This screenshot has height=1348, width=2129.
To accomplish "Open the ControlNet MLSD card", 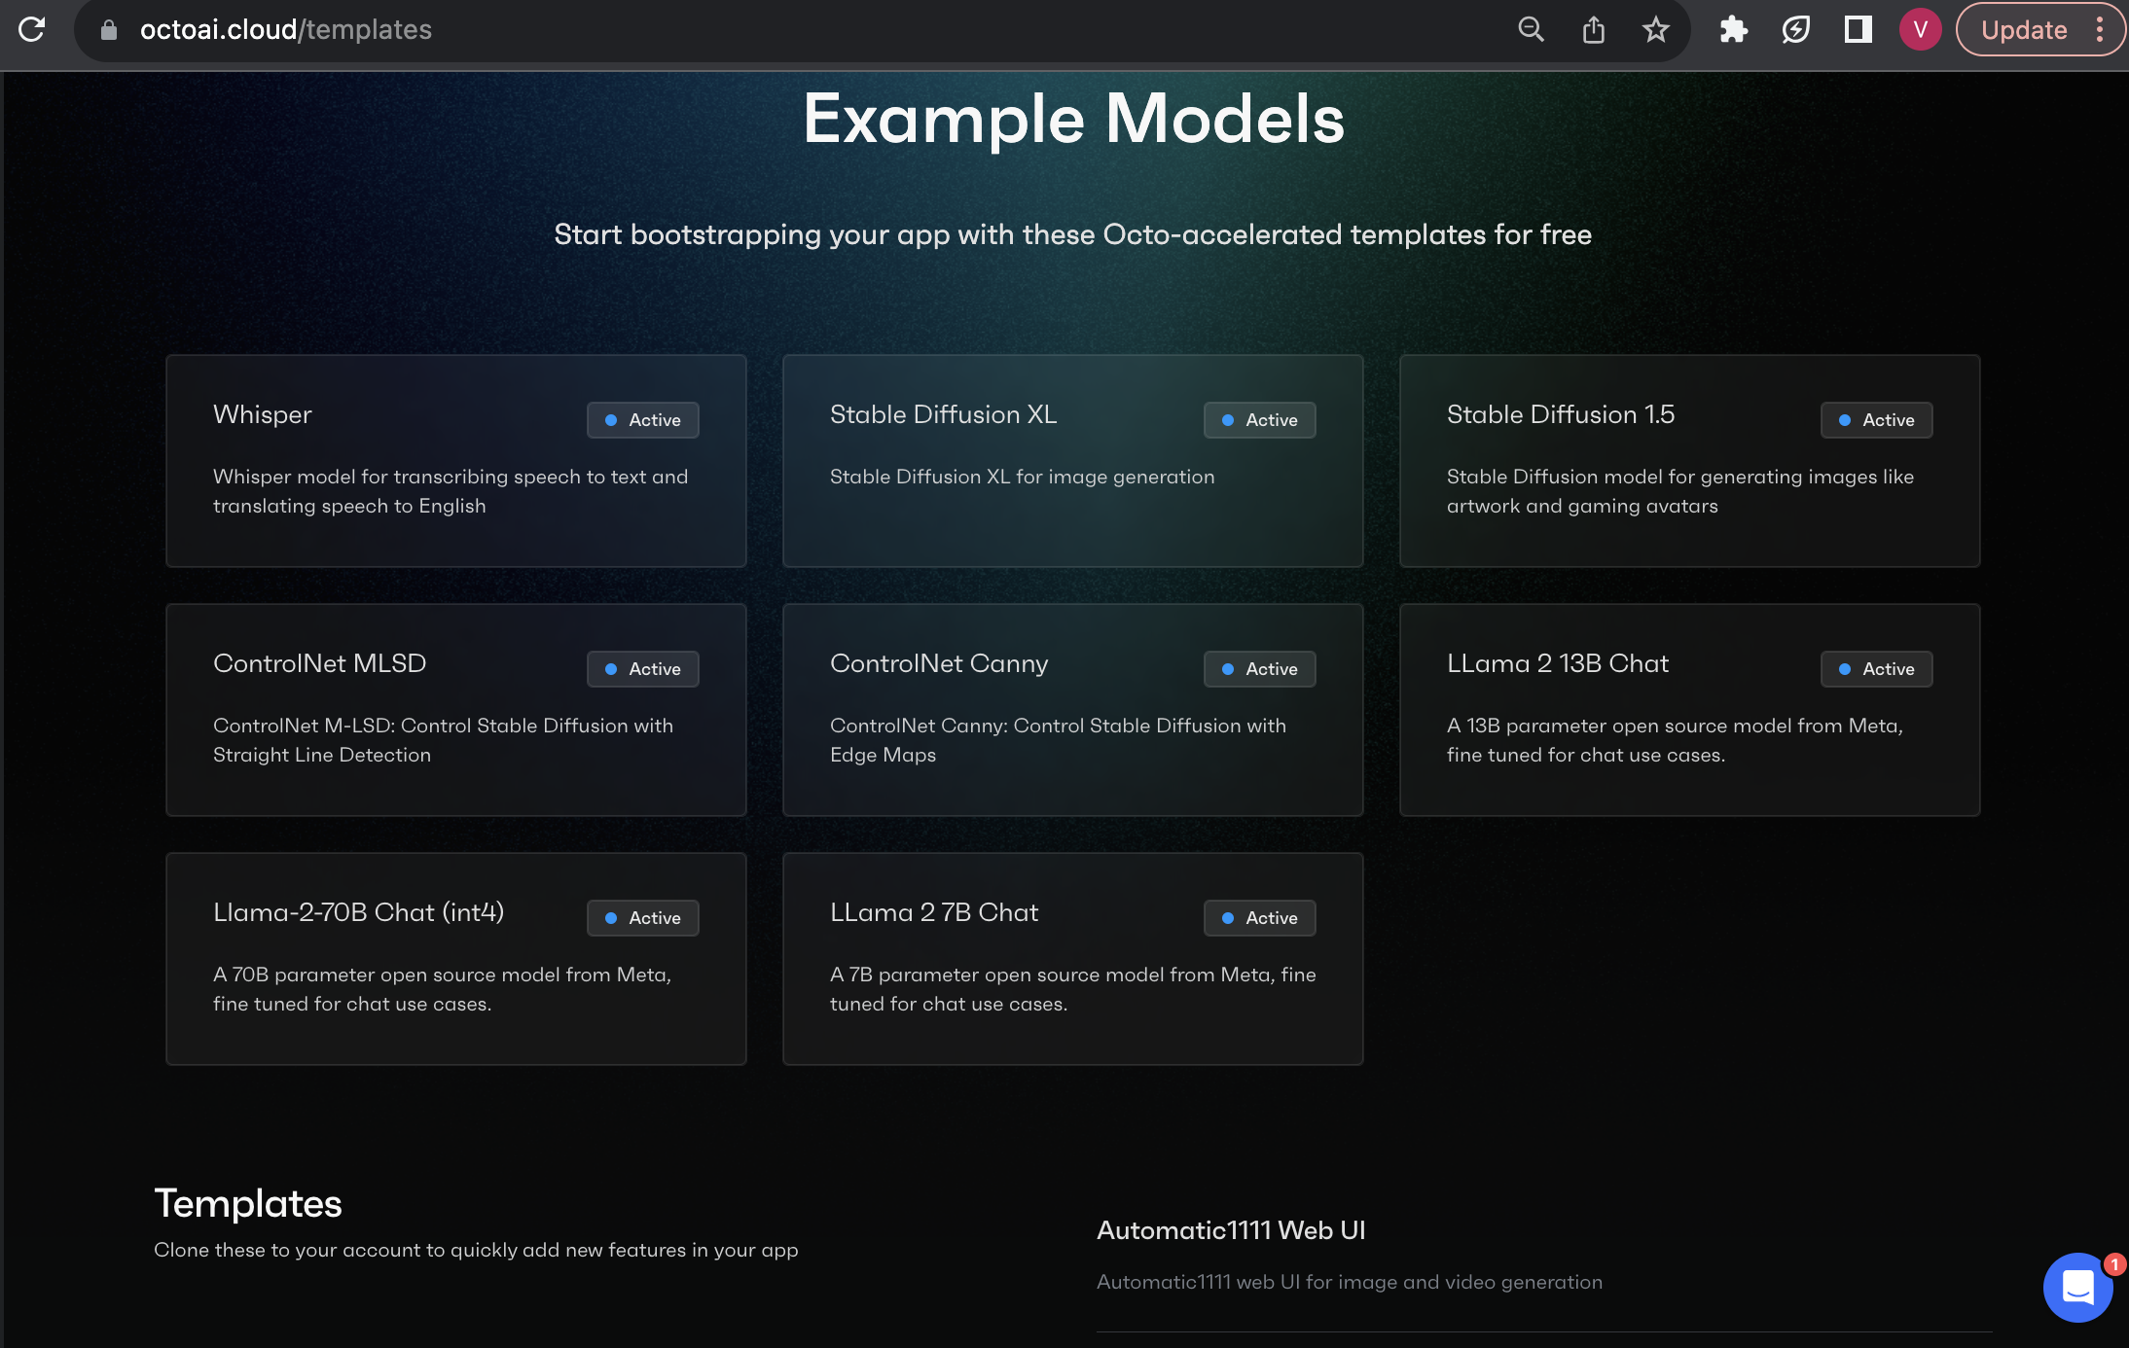I will 455,710.
